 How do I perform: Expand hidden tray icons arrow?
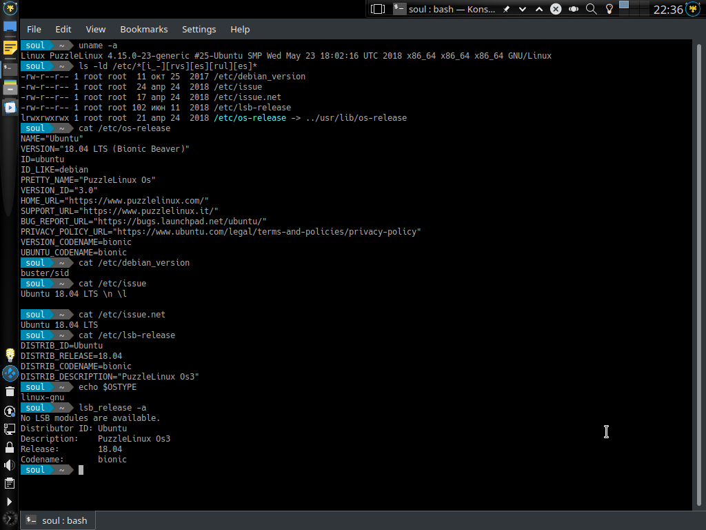(x=10, y=502)
